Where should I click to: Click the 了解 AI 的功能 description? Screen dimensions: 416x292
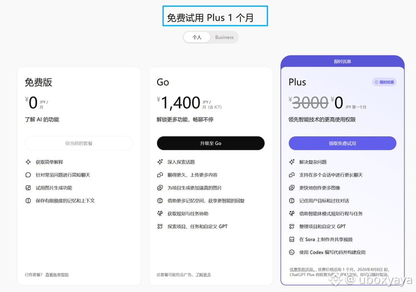click(42, 120)
